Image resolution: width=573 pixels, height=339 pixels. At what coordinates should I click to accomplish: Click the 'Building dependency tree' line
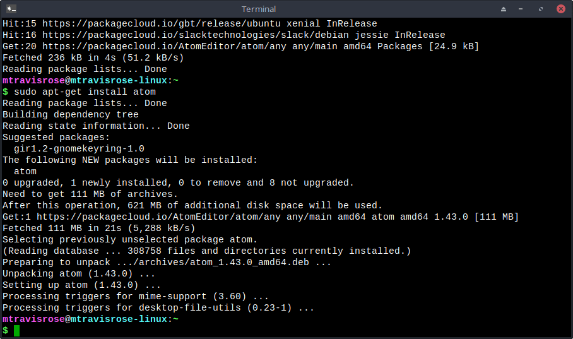pos(71,114)
